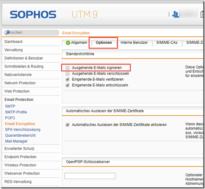Enable Ausgehende E-Mails verschlüsseln checkbox
The image size is (205, 189).
point(67,74)
